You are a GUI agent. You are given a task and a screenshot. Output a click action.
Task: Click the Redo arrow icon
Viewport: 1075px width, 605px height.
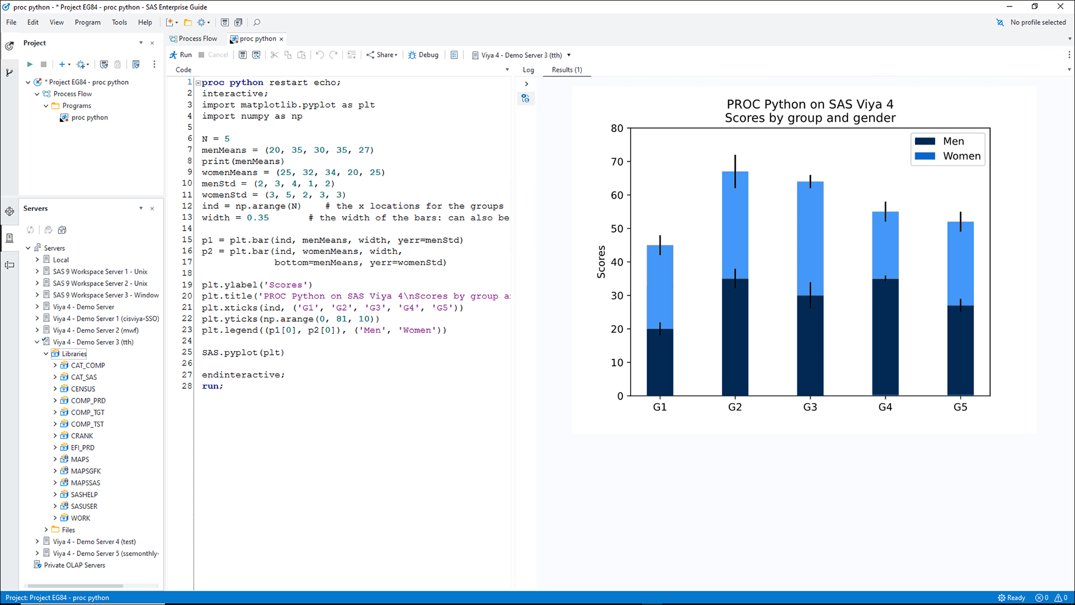click(x=333, y=55)
